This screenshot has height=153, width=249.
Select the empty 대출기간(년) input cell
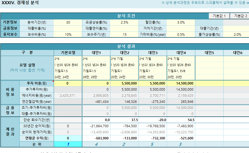pyautogui.click(x=237, y=29)
